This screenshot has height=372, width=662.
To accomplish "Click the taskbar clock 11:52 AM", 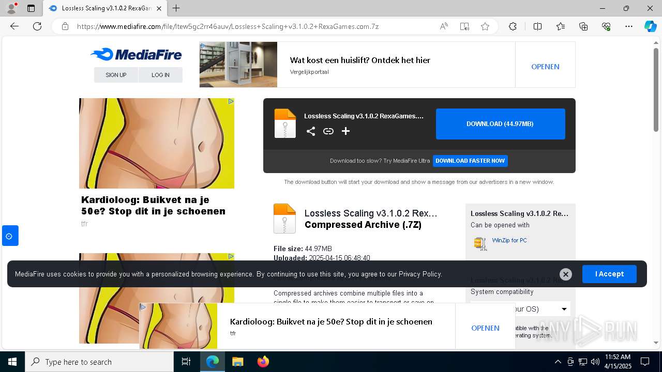I will point(618,357).
